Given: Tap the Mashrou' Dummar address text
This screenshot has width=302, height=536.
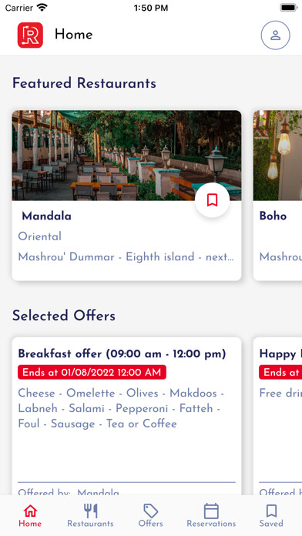Looking at the screenshot, I should point(126,256).
